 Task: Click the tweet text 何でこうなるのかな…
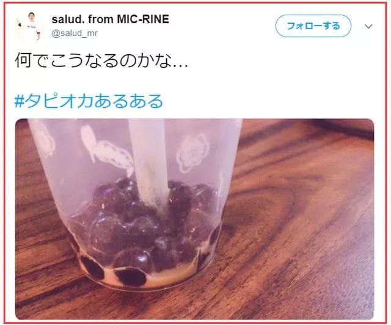[101, 60]
